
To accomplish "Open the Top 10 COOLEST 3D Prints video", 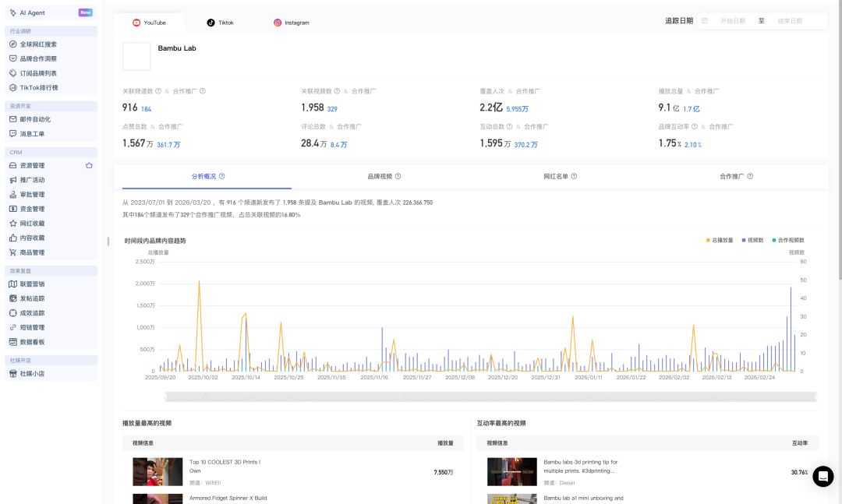I will click(225, 466).
